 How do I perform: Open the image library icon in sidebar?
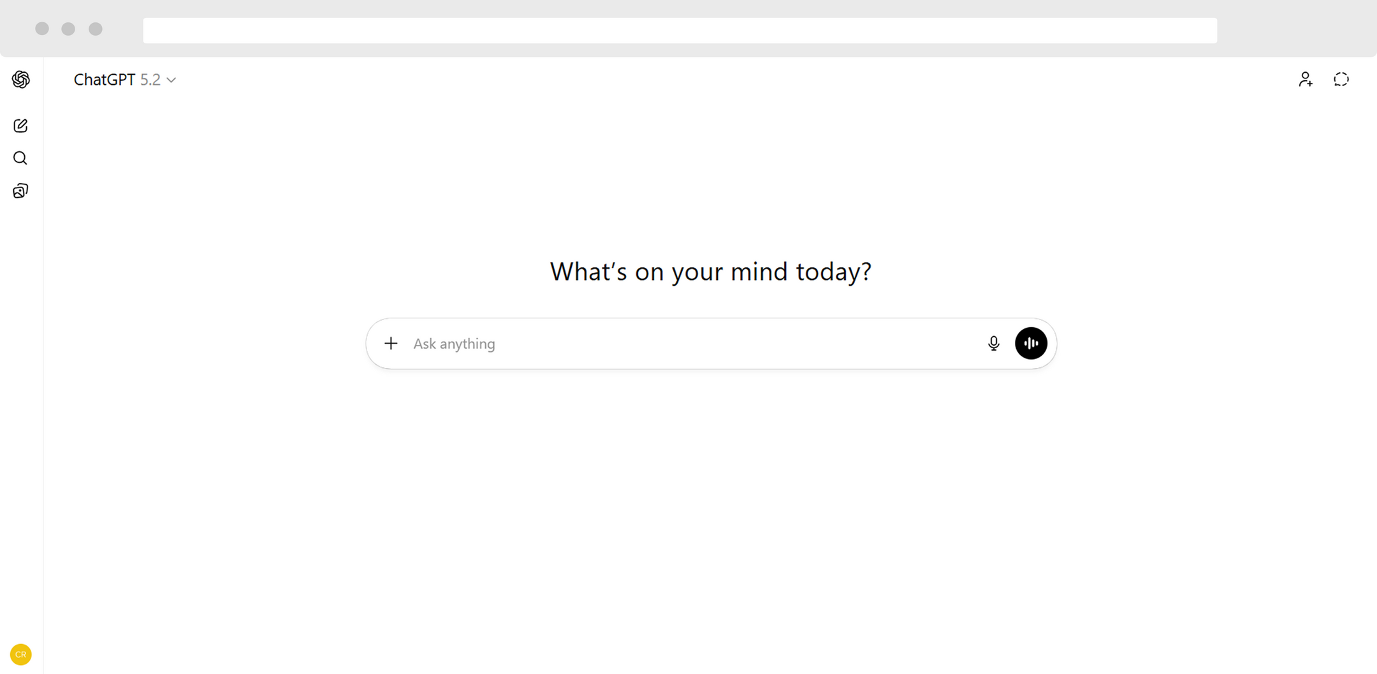pyautogui.click(x=20, y=191)
